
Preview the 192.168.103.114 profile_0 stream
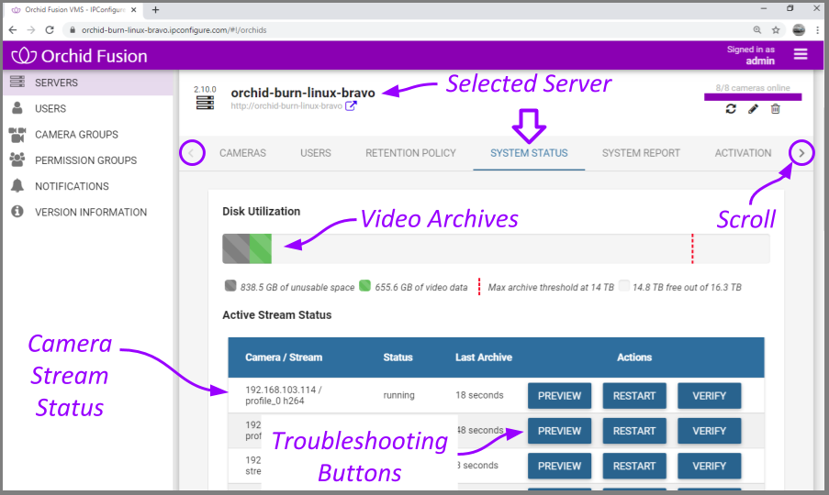[559, 396]
